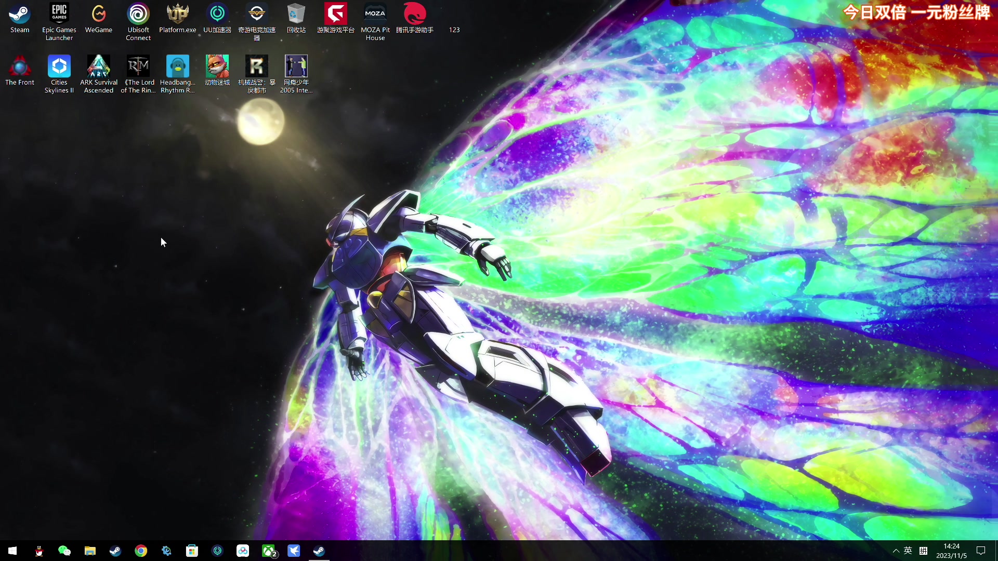Select The Lord of The Rings shortcut

tap(138, 74)
